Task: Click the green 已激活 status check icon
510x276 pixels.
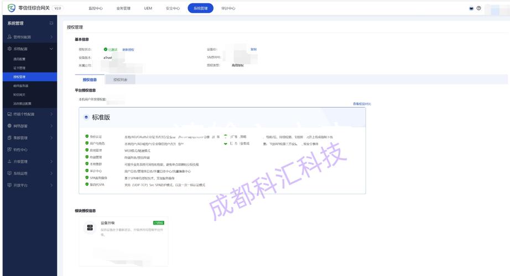Action: click(x=105, y=50)
